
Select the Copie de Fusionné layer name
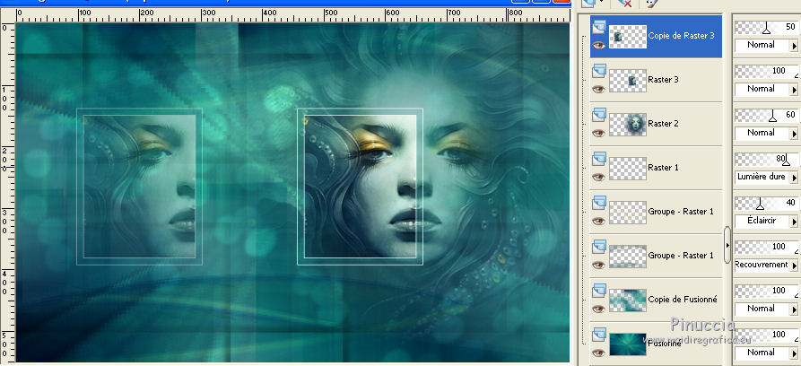click(x=682, y=300)
